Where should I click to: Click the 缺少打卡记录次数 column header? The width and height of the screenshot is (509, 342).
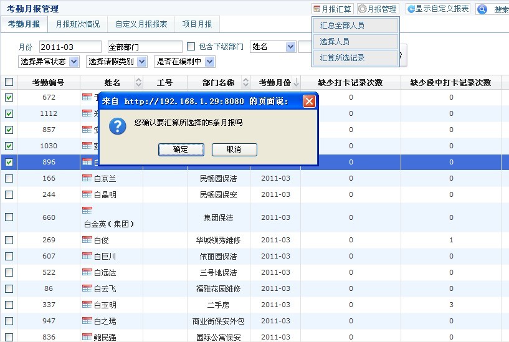pos(351,82)
